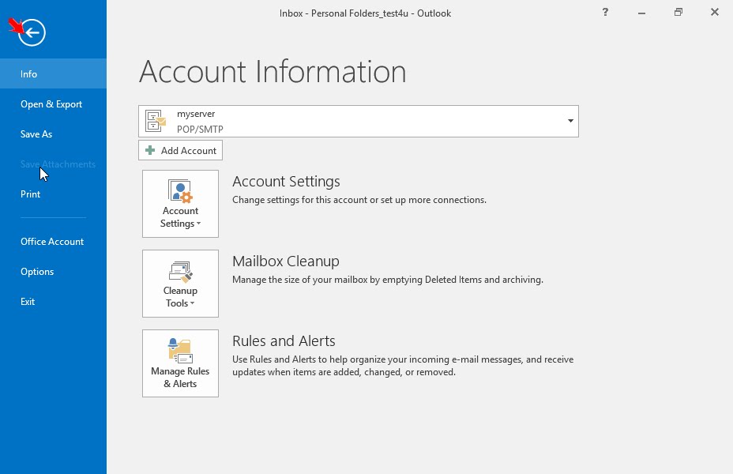Click the 'Change settings for this account' description

pyautogui.click(x=359, y=200)
